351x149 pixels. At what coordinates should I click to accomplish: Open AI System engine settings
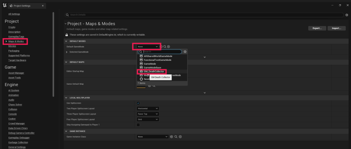coord(13,91)
